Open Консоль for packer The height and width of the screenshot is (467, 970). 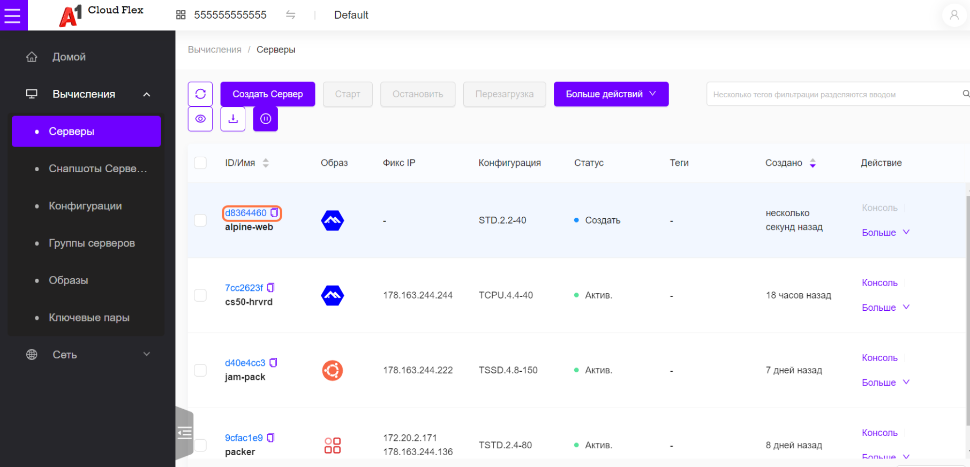point(879,433)
